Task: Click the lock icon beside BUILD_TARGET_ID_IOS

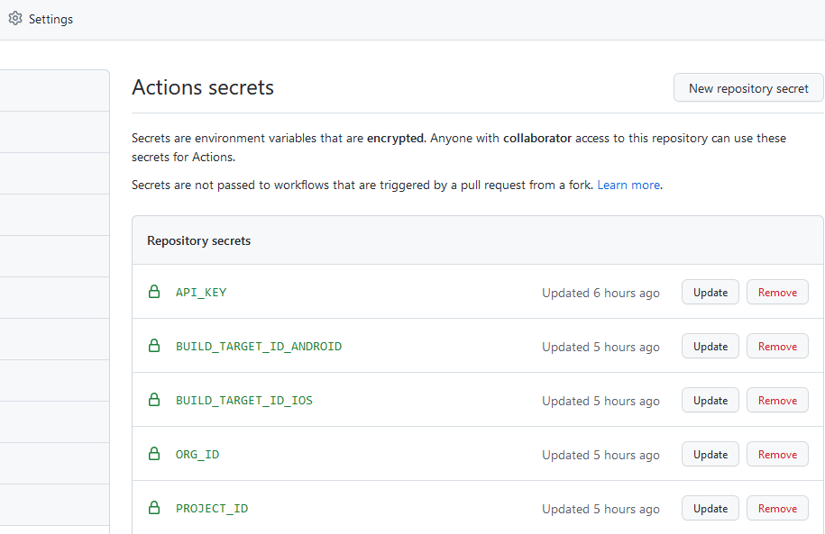Action: pos(154,400)
